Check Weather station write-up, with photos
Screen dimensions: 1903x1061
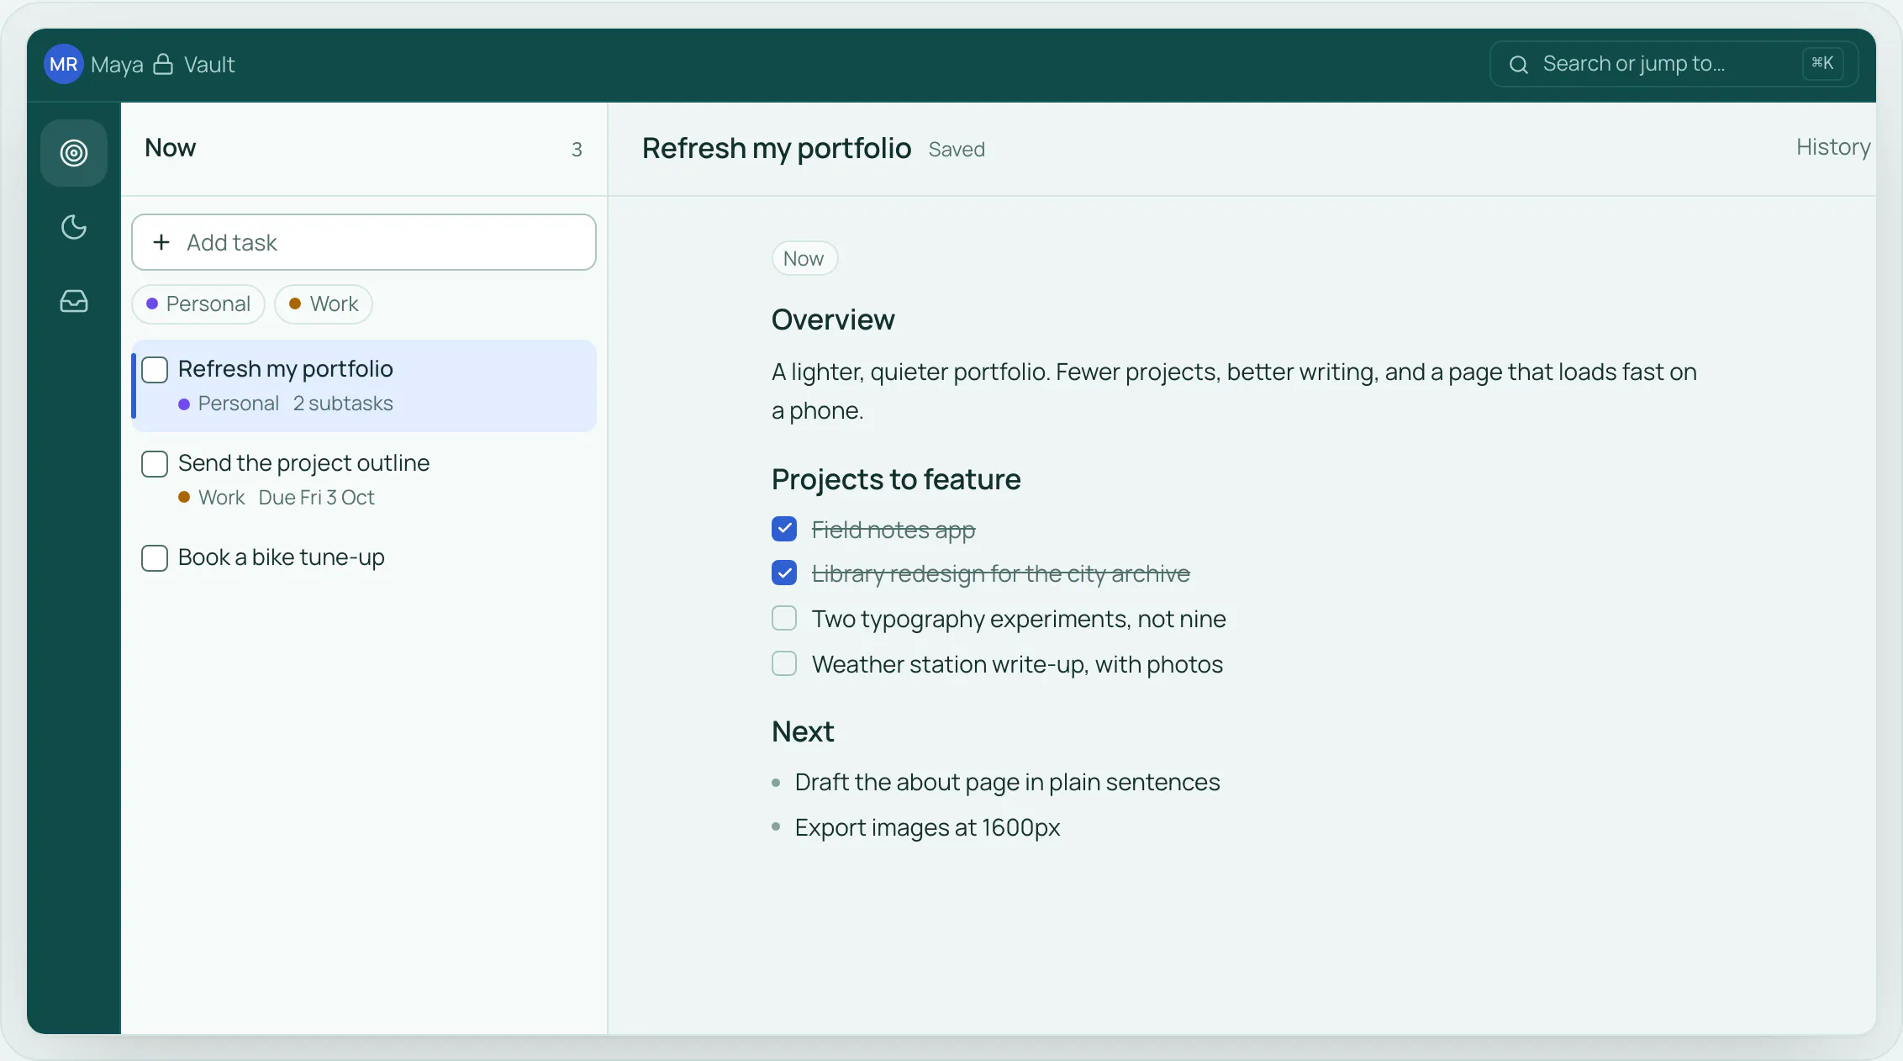(x=784, y=664)
